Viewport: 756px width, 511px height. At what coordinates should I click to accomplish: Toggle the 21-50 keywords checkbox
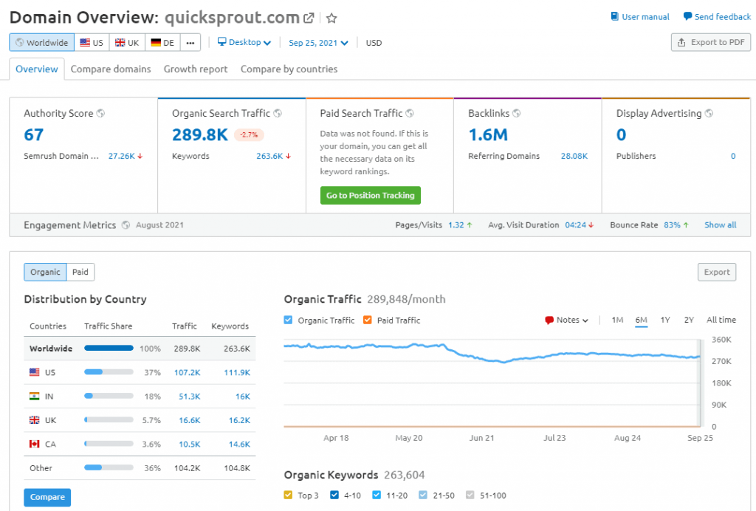pyautogui.click(x=423, y=495)
